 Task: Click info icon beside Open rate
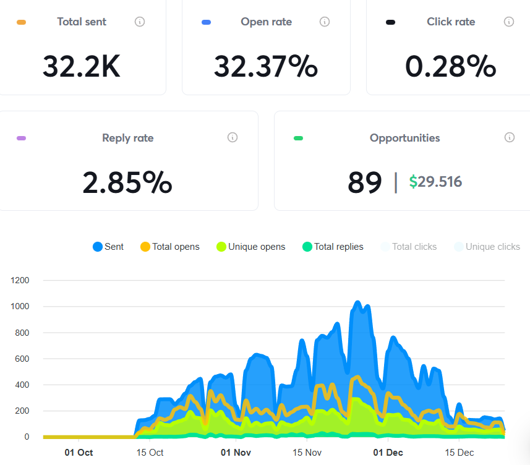[324, 22]
